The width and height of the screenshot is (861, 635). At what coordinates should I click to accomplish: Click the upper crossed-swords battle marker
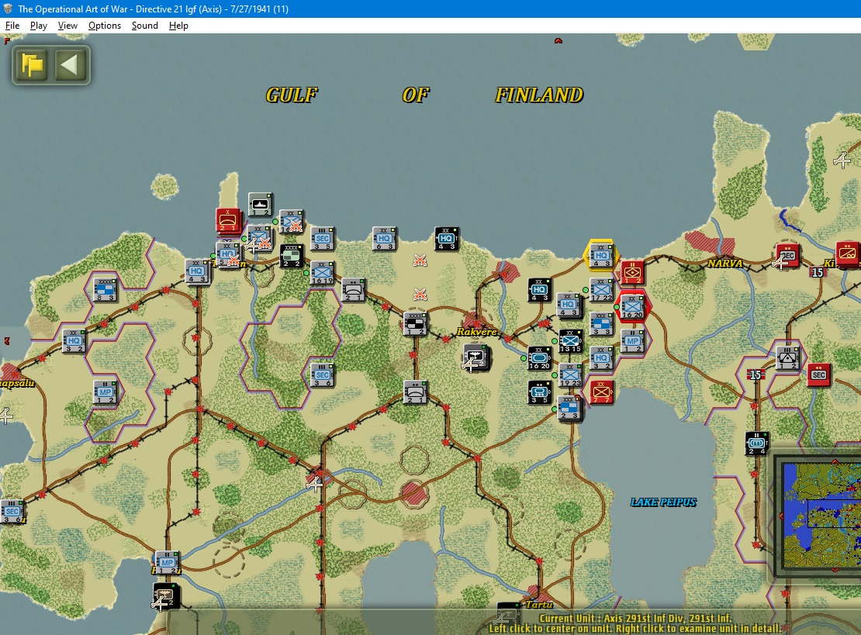pyautogui.click(x=420, y=261)
